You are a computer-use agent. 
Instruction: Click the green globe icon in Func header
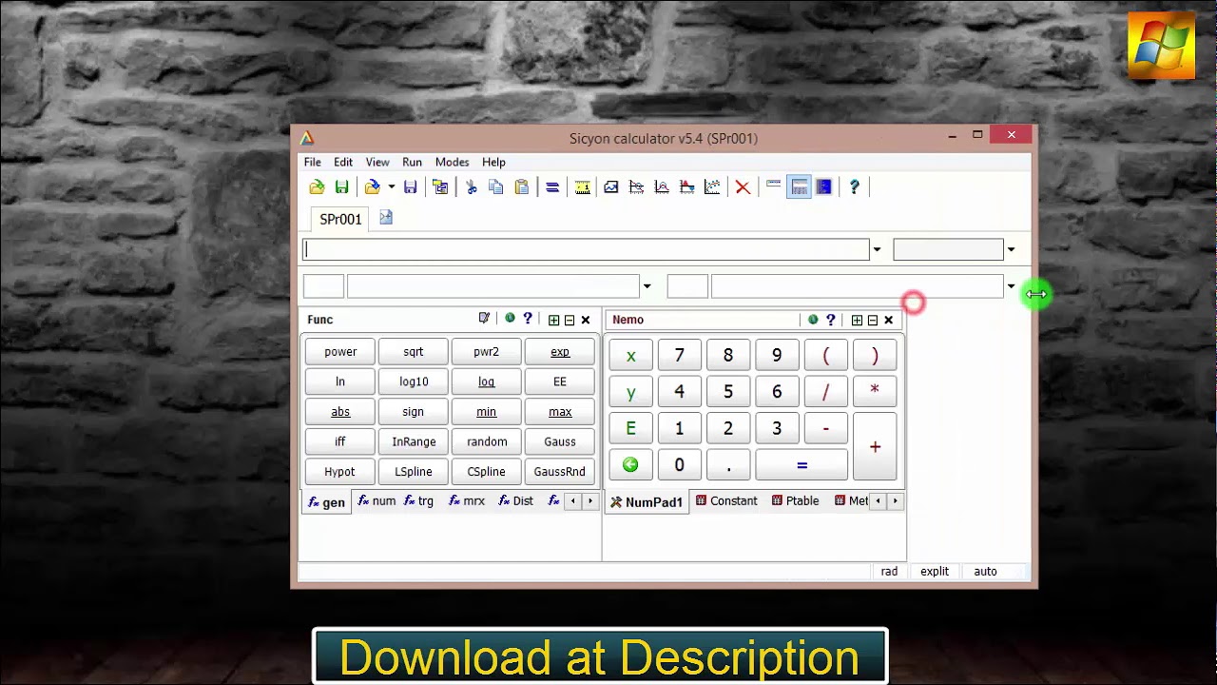(510, 319)
